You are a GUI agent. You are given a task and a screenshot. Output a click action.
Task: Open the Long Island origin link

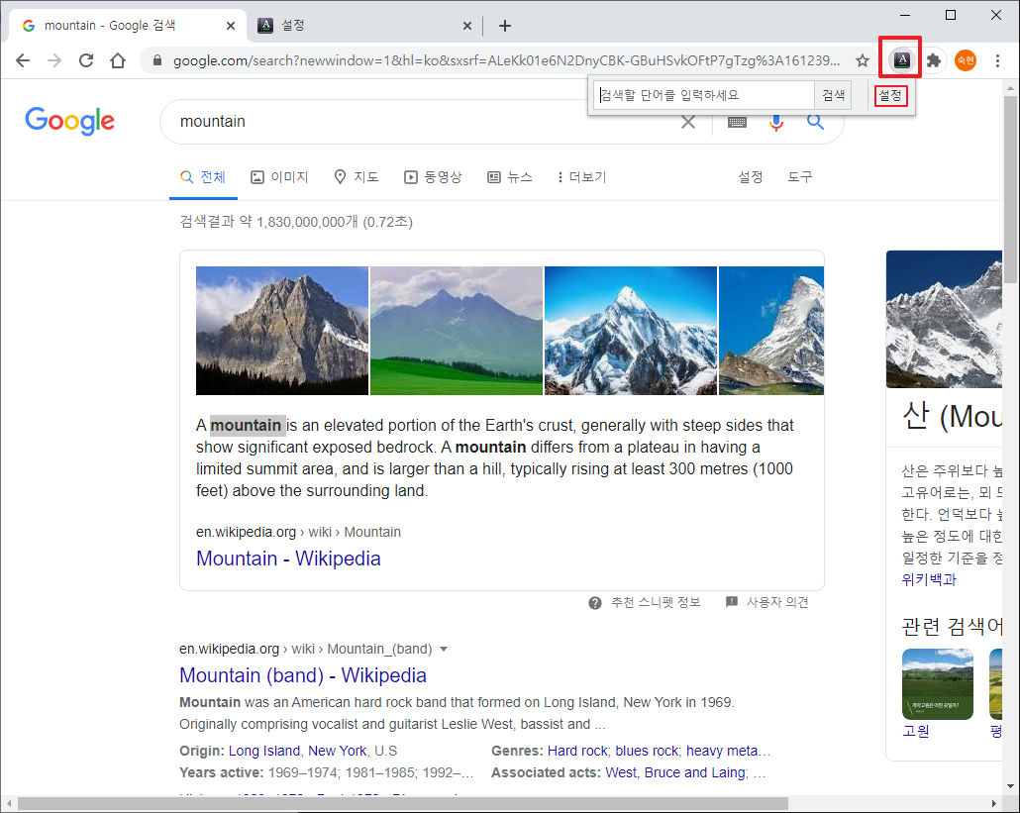click(263, 752)
